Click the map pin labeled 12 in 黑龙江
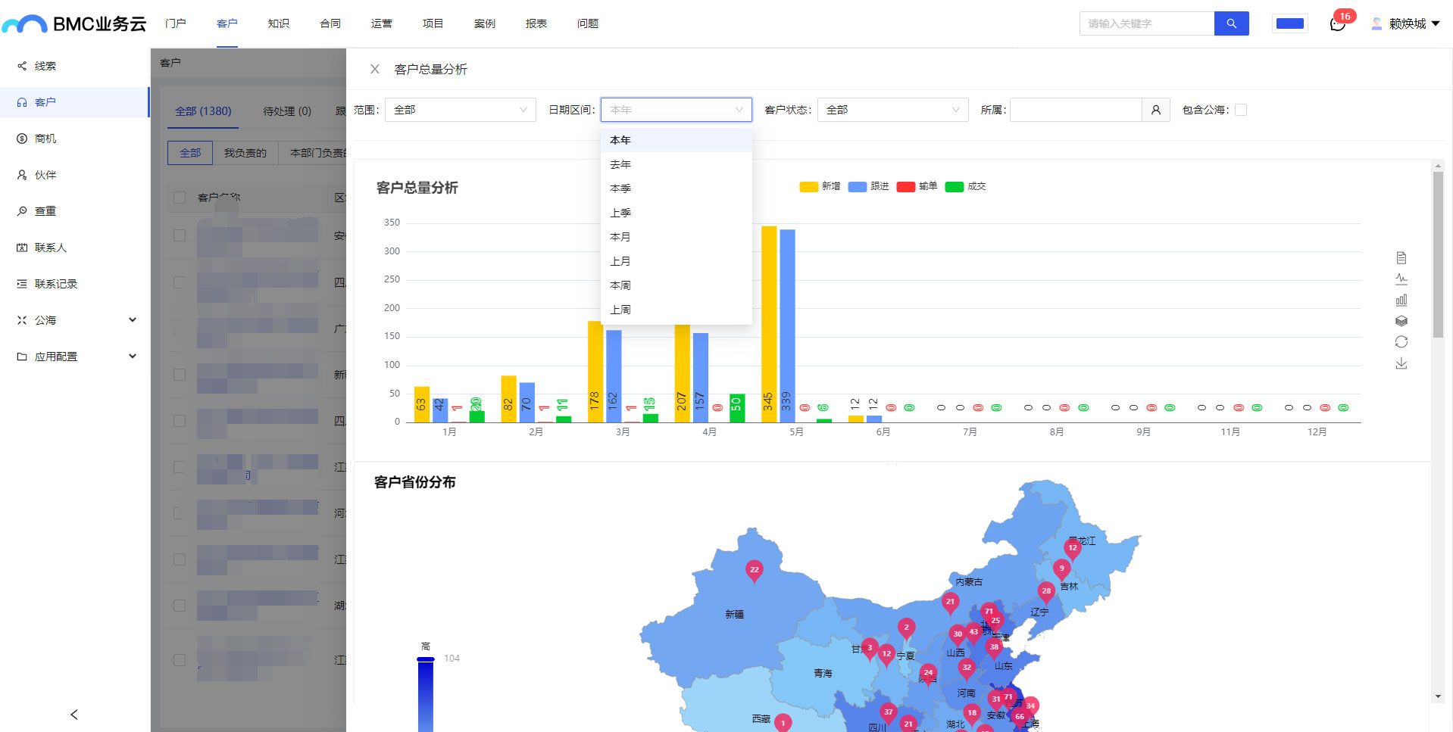This screenshot has width=1453, height=732. click(x=1072, y=549)
